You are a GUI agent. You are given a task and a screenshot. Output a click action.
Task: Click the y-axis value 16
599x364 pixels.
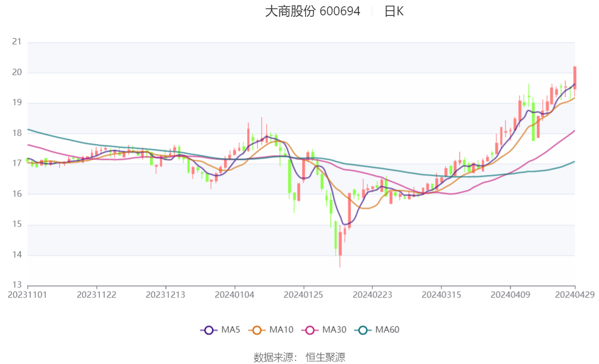click(17, 194)
